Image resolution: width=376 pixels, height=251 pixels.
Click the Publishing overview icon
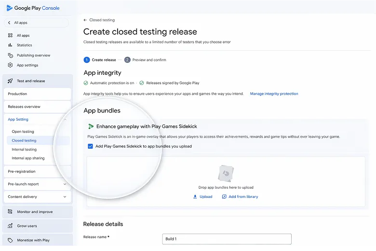click(11, 56)
